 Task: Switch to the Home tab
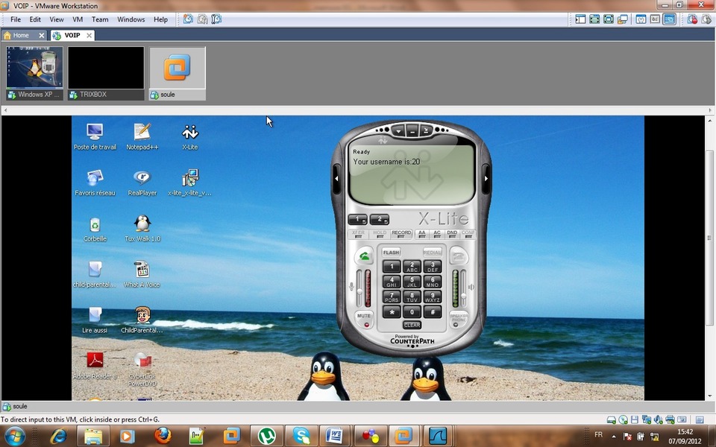(21, 35)
